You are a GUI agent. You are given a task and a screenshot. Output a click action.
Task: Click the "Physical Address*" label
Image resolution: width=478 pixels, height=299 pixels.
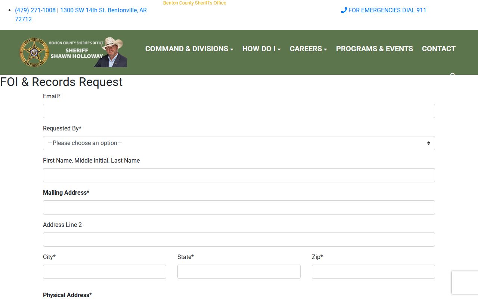[67, 295]
